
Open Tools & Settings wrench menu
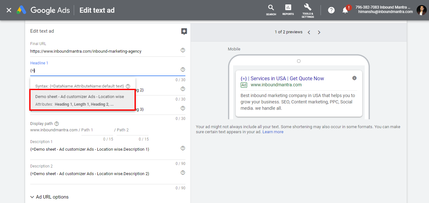click(x=308, y=10)
